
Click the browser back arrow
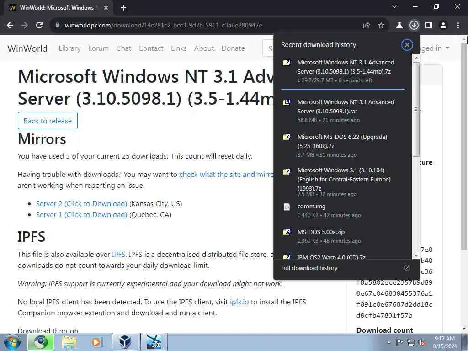coord(10,25)
